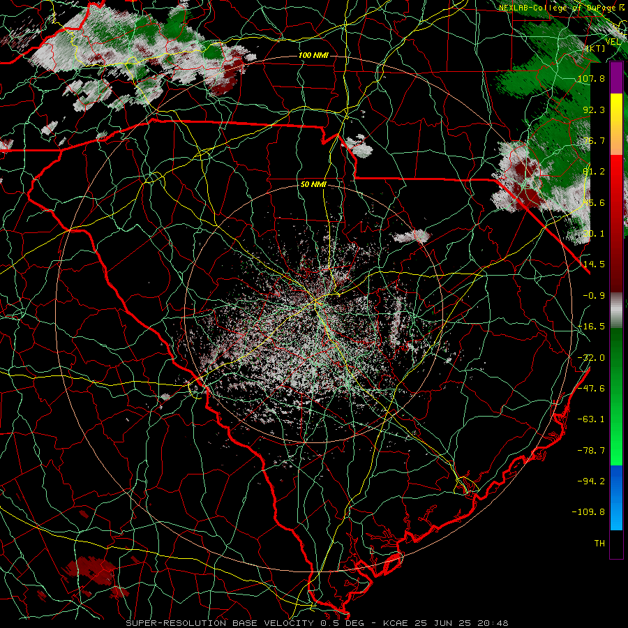This screenshot has height=628, width=628.
Task: Select the -78.7 legend value
Action: tap(591, 451)
